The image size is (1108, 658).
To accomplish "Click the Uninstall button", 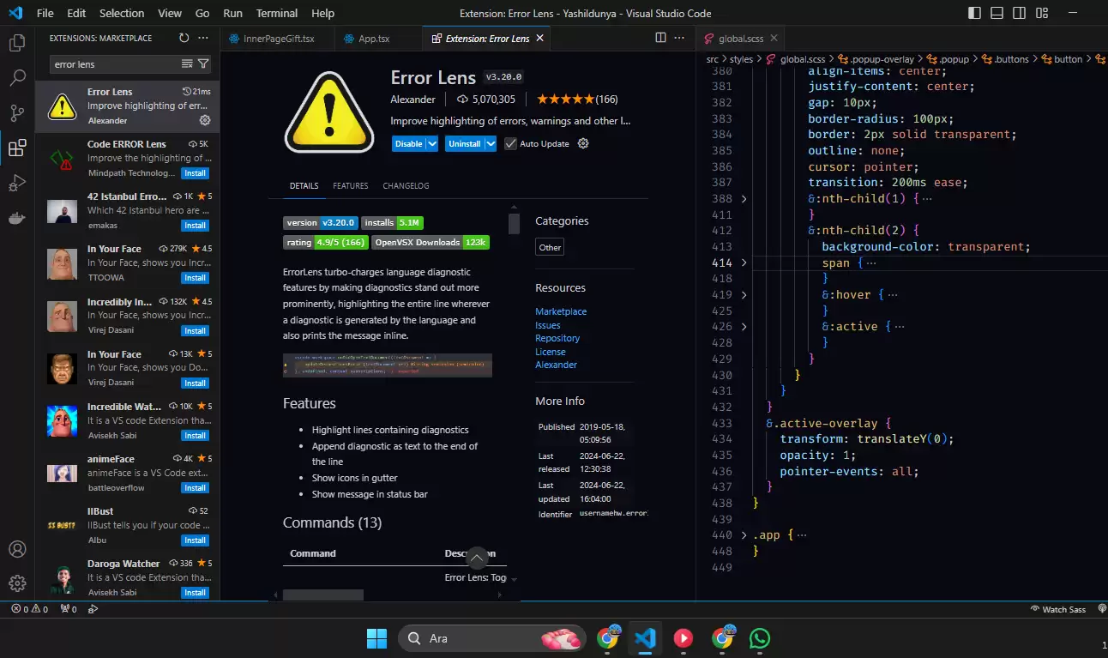I will [464, 143].
